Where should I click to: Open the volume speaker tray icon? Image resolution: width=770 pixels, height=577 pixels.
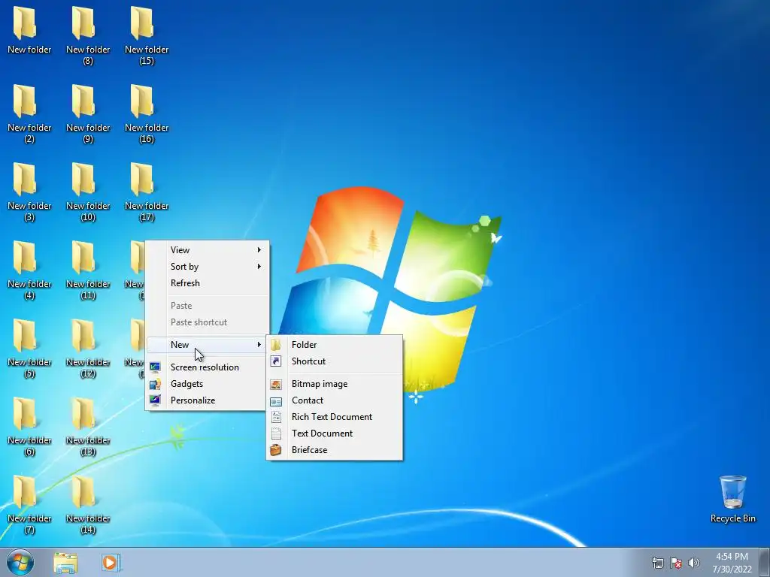[693, 563]
